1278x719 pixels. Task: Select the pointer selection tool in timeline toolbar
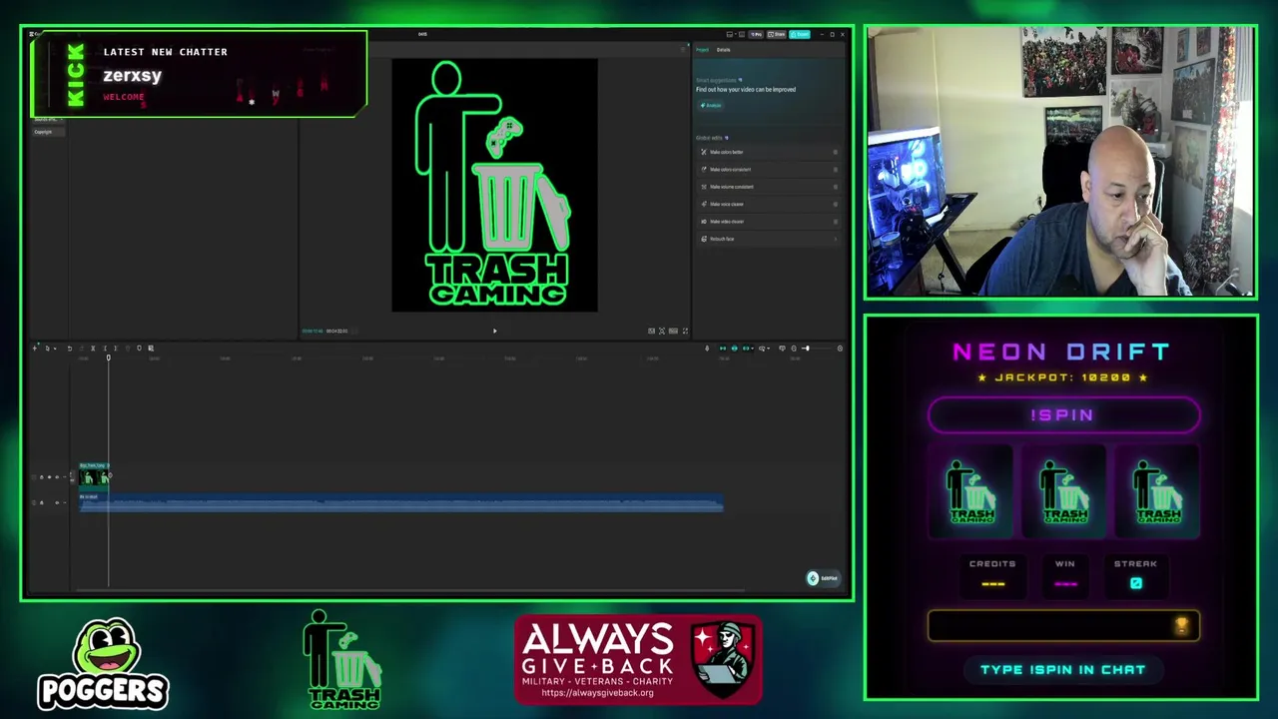(x=47, y=348)
